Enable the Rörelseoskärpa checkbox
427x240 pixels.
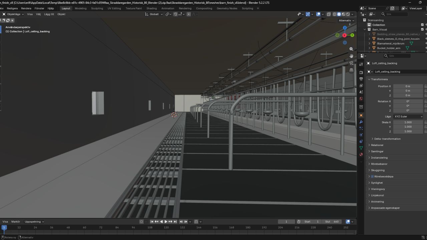click(372, 176)
